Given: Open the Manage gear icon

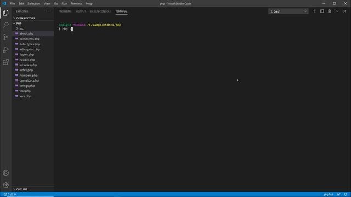Looking at the screenshot, I should point(6,185).
